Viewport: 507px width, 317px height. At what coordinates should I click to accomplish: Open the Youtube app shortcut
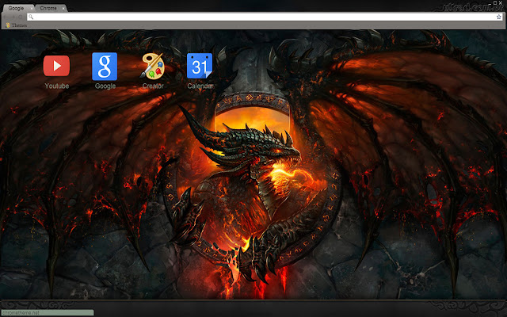click(x=56, y=66)
